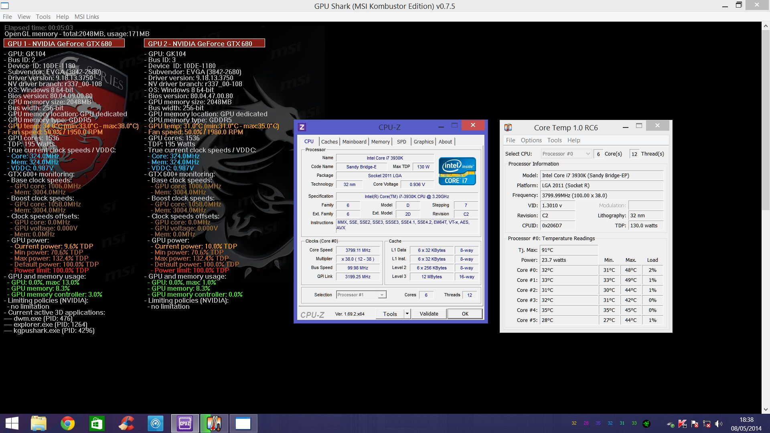Click the teal 31 temperature tray reading
Image resolution: width=770 pixels, height=433 pixels.
622,423
